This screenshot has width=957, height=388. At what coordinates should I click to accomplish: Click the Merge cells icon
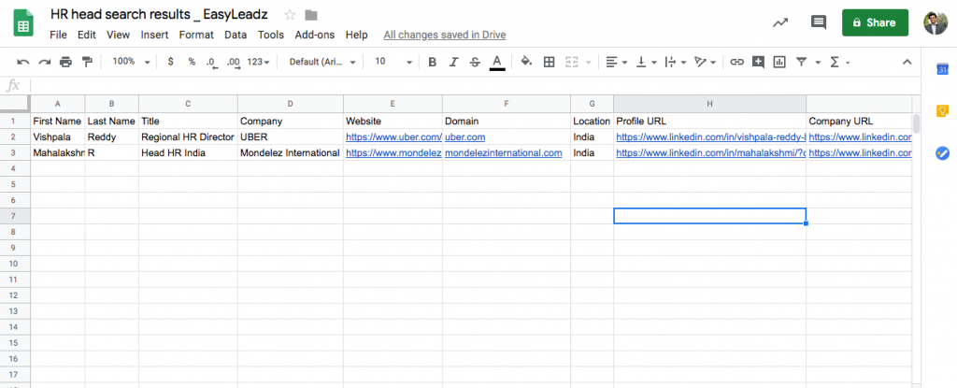[571, 62]
